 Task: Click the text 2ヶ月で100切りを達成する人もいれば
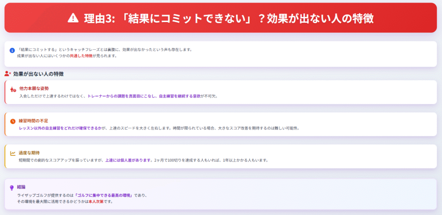[186, 160]
